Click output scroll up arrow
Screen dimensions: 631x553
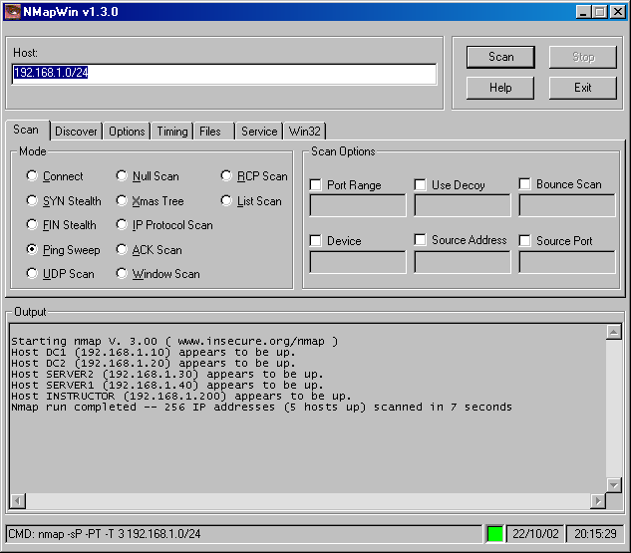click(614, 332)
